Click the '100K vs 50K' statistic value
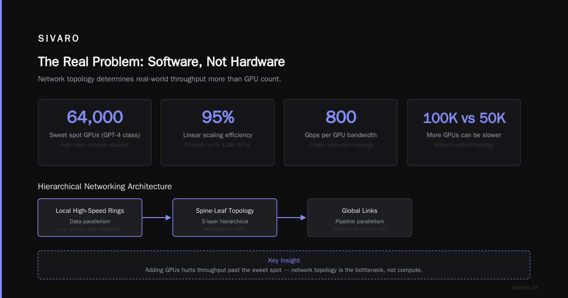 (x=464, y=118)
